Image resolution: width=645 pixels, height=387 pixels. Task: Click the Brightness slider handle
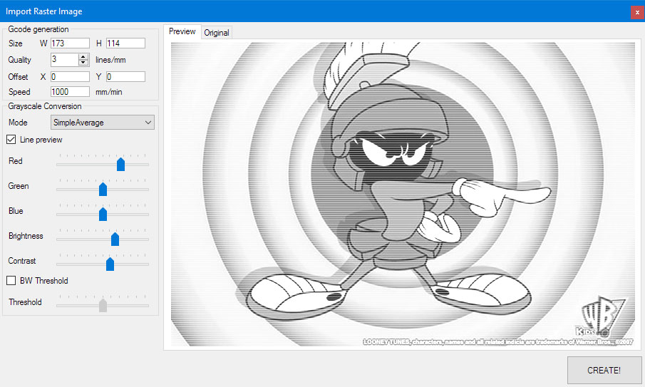tap(115, 239)
